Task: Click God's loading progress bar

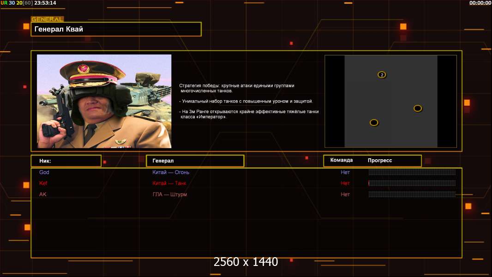Action: click(412, 172)
